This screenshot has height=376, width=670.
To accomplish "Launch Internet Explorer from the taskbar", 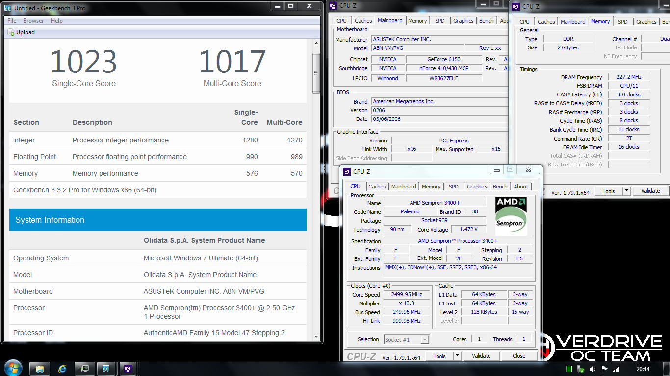I will point(62,368).
